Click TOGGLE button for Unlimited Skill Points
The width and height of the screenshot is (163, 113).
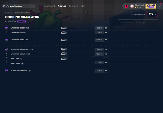99,54
